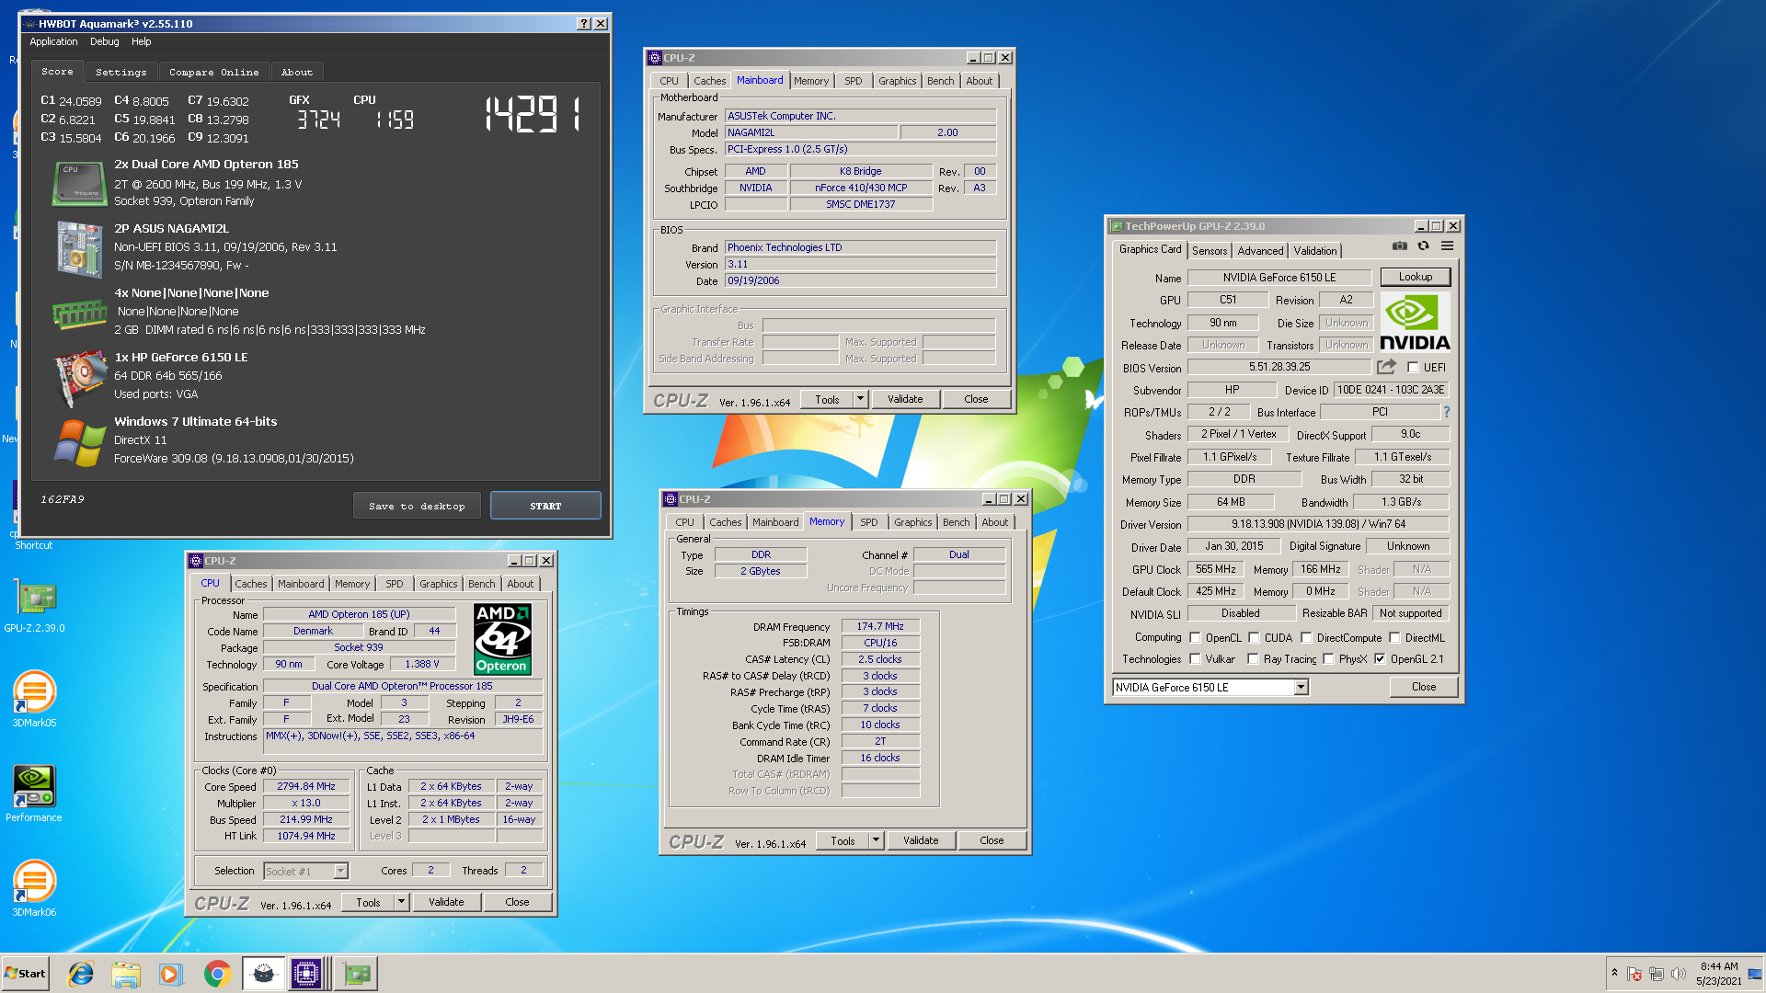
Task: Open Windows Media Player in taskbar
Action: (x=170, y=974)
